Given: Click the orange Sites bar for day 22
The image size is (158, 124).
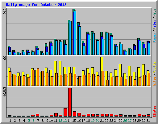Looking at the screenshot, I should tap(107, 83).
